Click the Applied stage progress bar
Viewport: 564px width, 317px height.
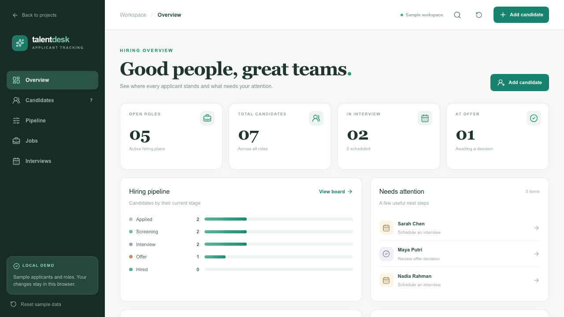278,219
